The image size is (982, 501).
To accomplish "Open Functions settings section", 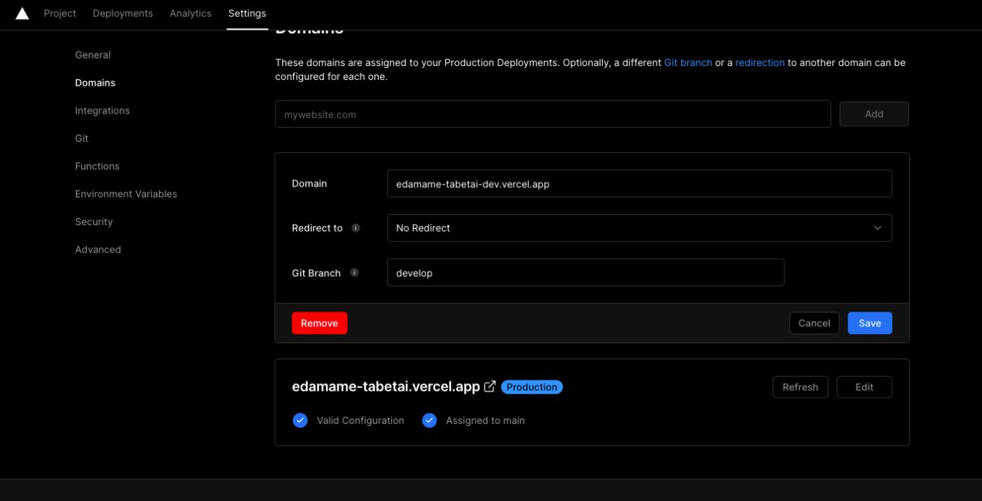I will (97, 166).
